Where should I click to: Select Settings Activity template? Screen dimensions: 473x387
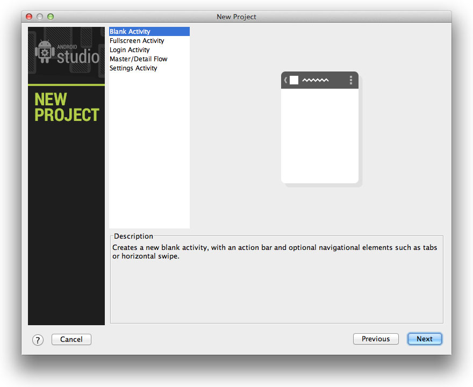click(x=149, y=68)
